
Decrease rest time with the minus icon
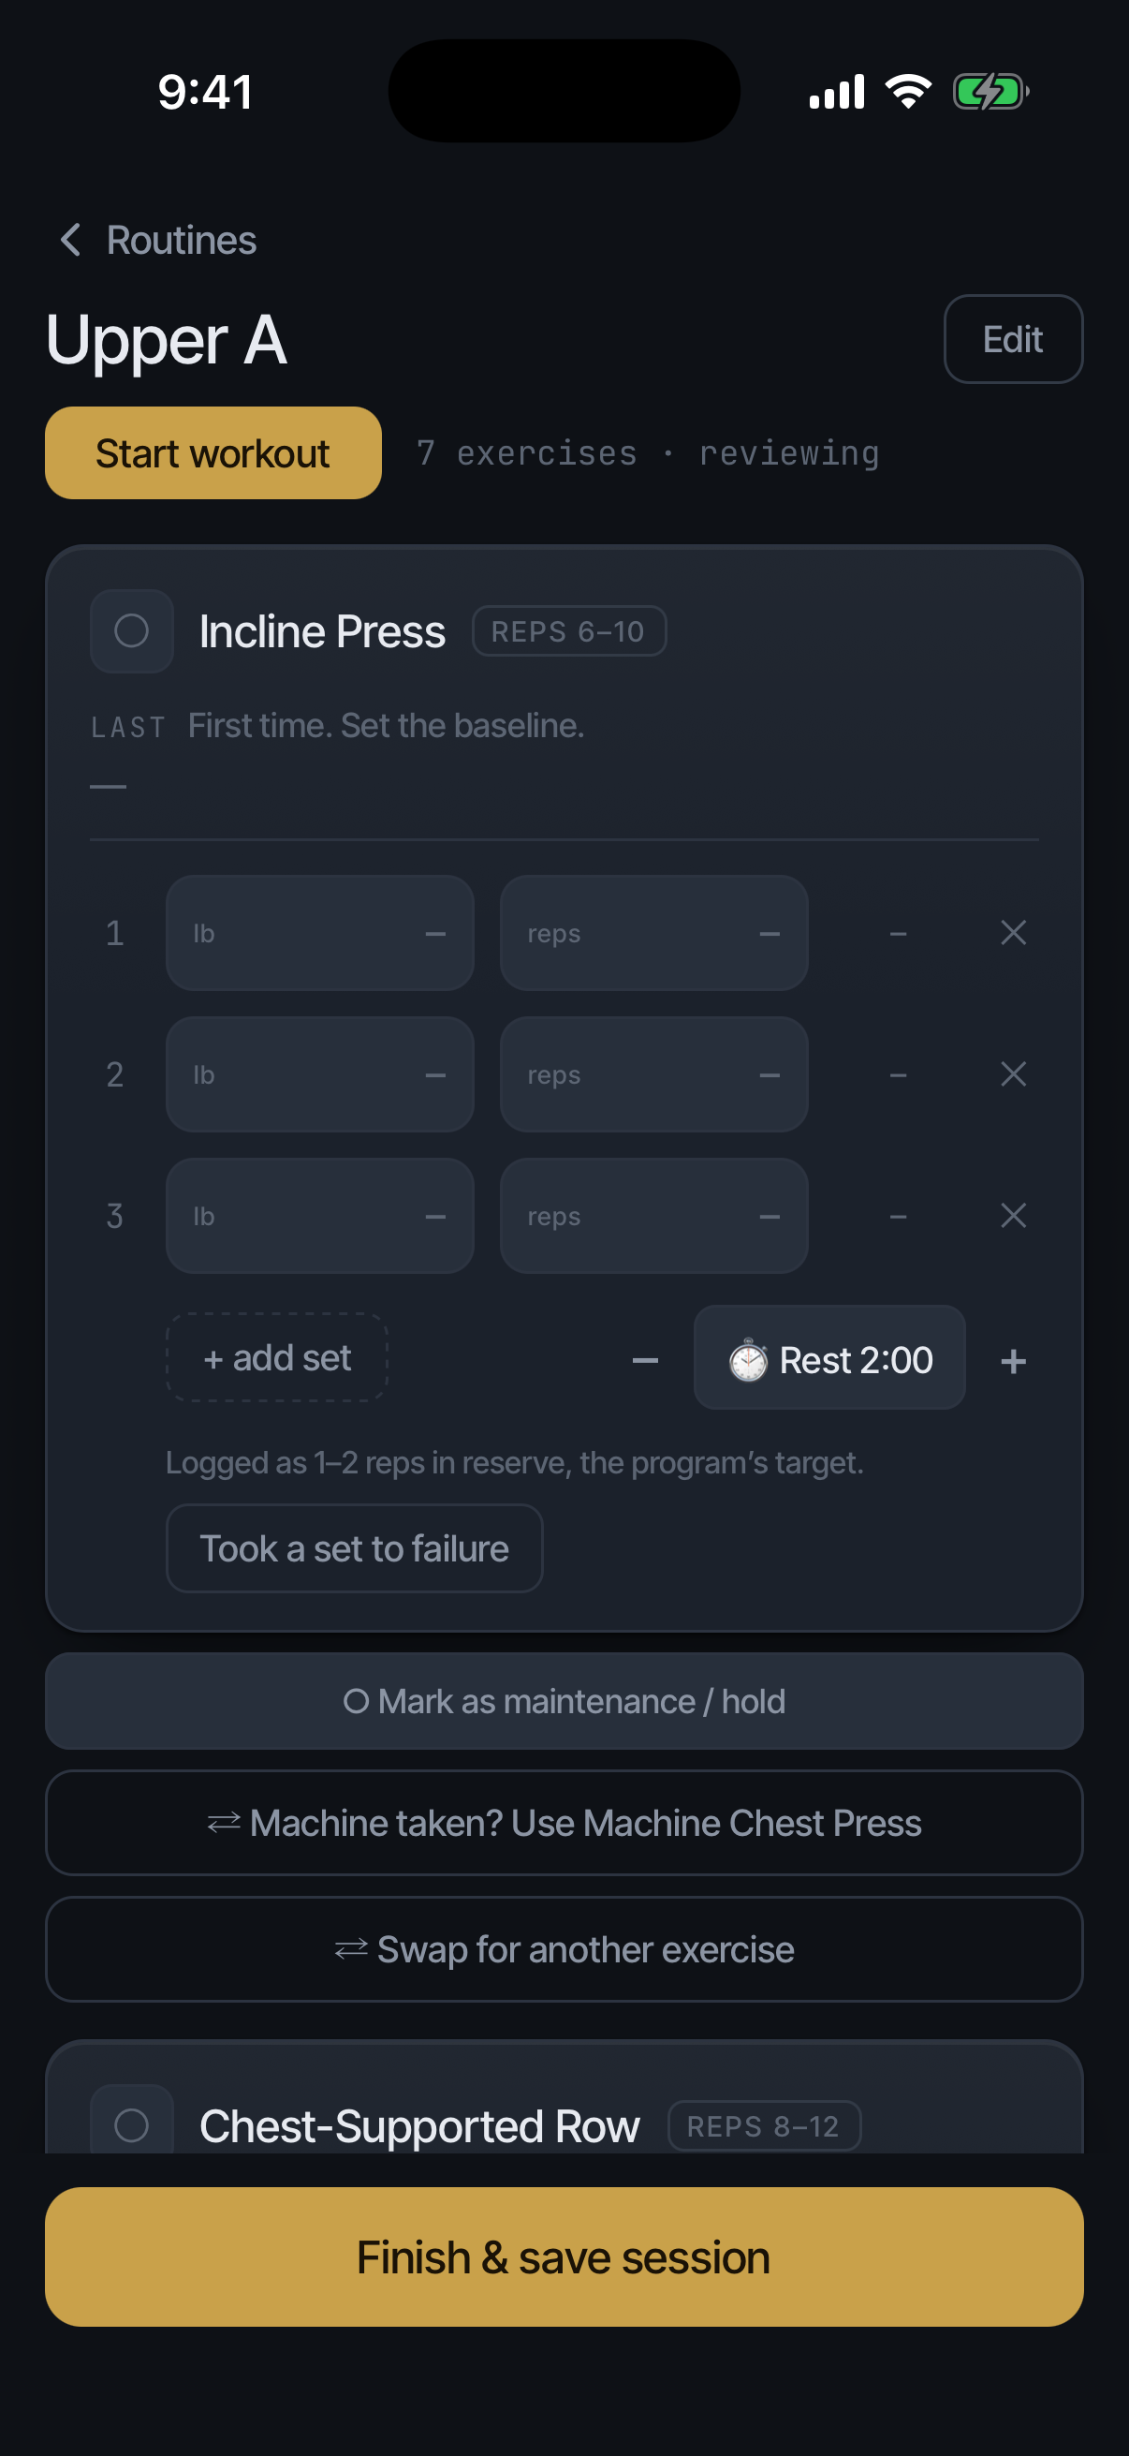point(645,1359)
